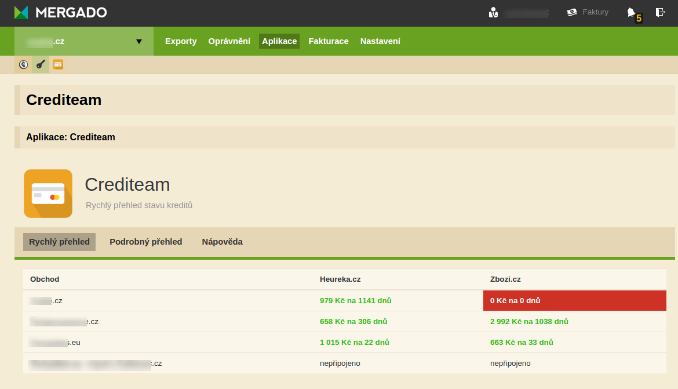Select the Aplikace menu item
Viewport: 678px width, 389px height.
[279, 41]
